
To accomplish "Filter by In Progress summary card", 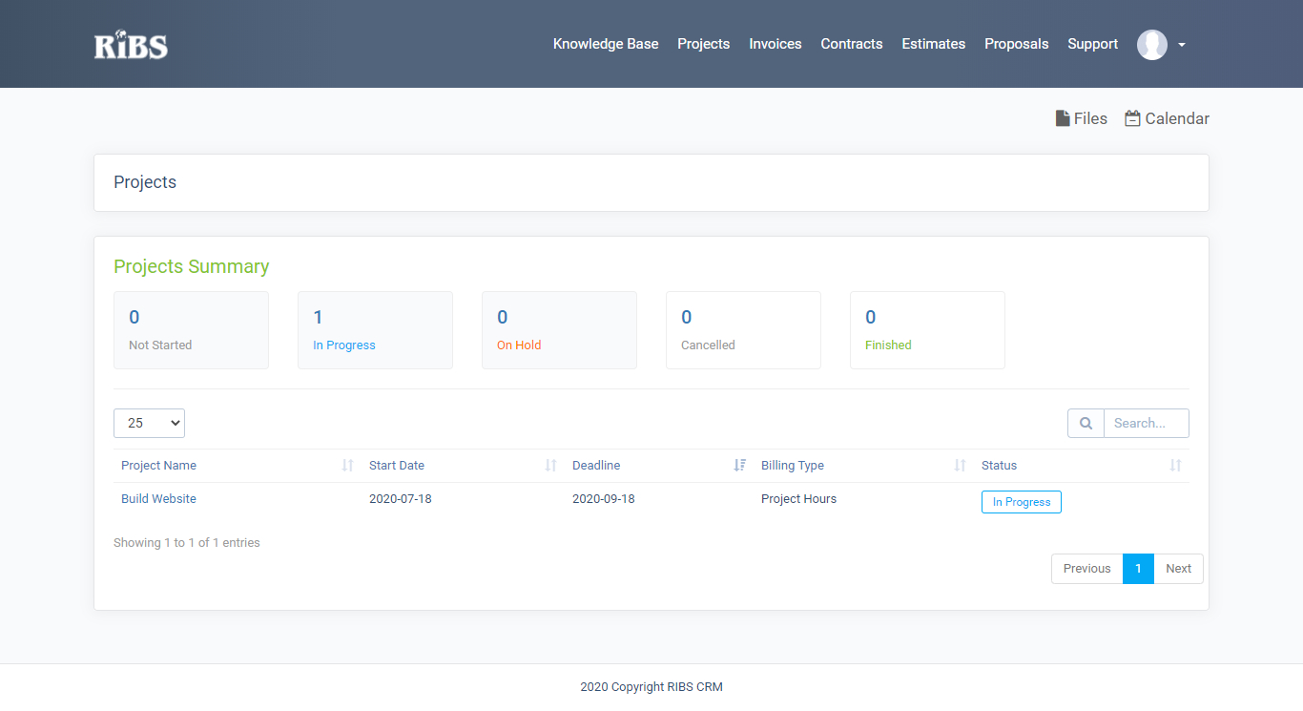I will [x=375, y=330].
